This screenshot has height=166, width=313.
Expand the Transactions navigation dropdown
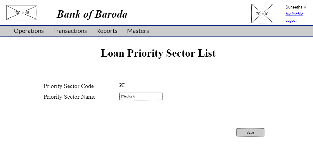coord(70,31)
